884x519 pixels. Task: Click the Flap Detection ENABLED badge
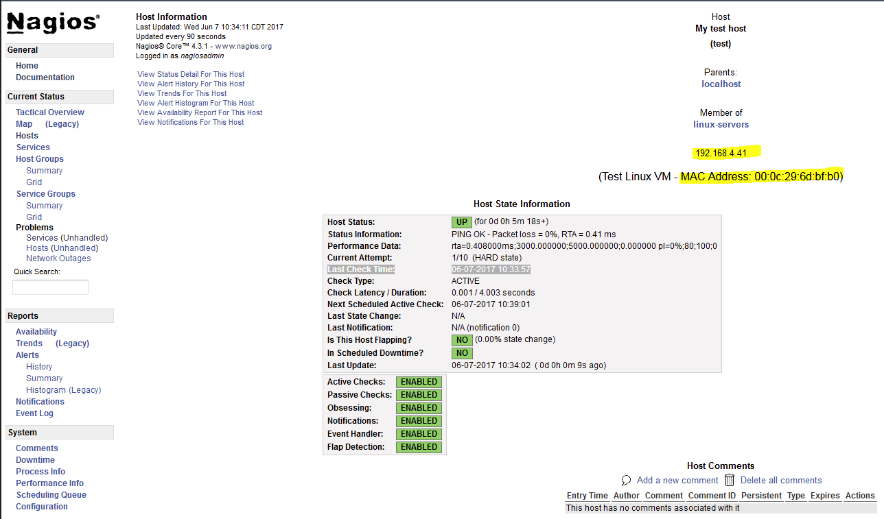coord(419,447)
